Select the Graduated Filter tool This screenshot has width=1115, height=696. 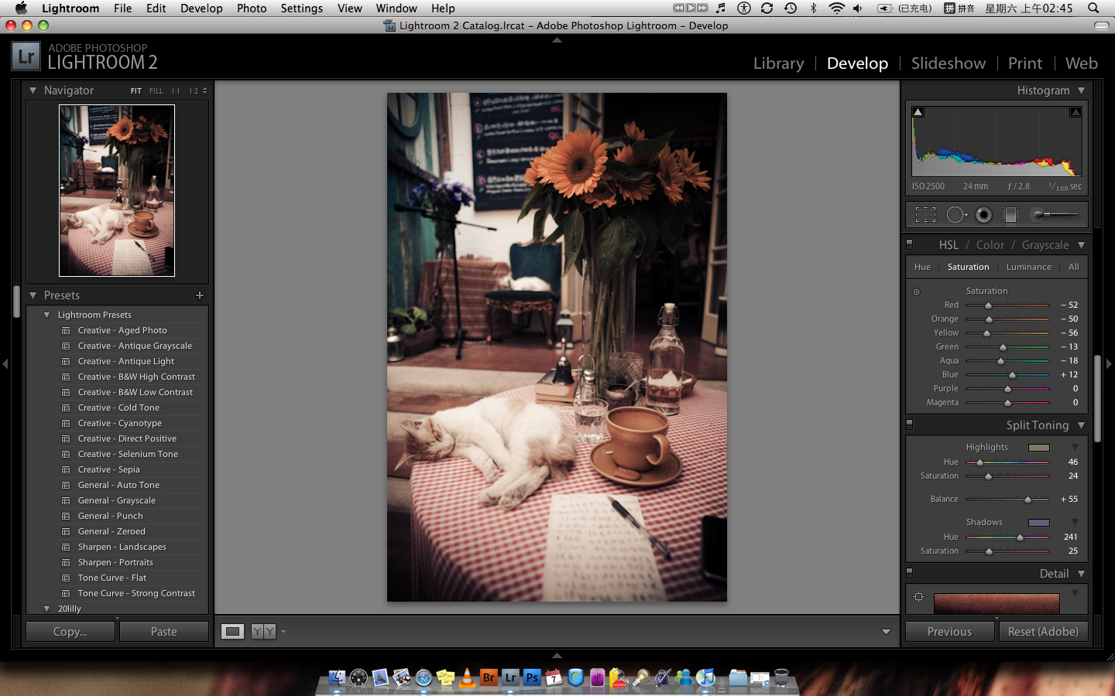(x=1010, y=215)
